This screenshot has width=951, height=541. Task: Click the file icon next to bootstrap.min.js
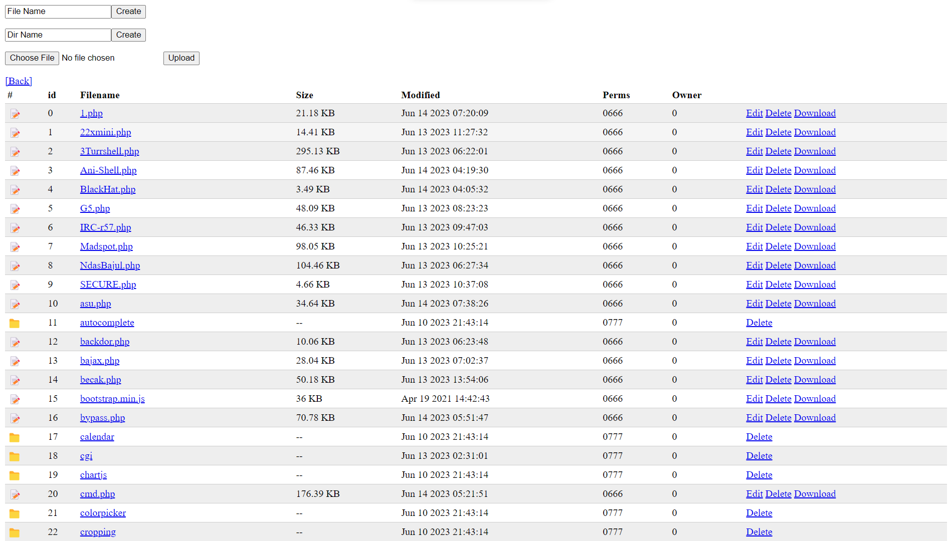(x=15, y=399)
